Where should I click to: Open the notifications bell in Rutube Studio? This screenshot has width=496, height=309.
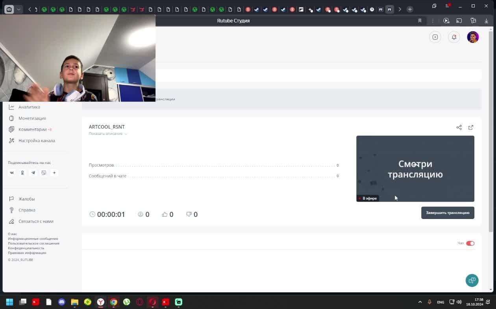454,37
